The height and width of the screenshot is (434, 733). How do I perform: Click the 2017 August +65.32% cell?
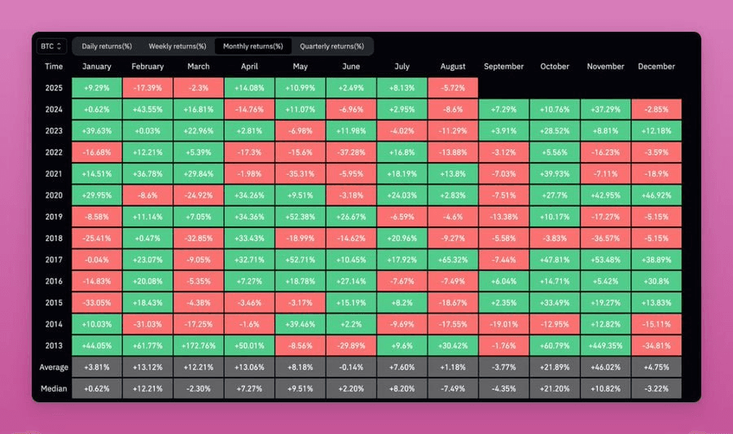(x=453, y=260)
